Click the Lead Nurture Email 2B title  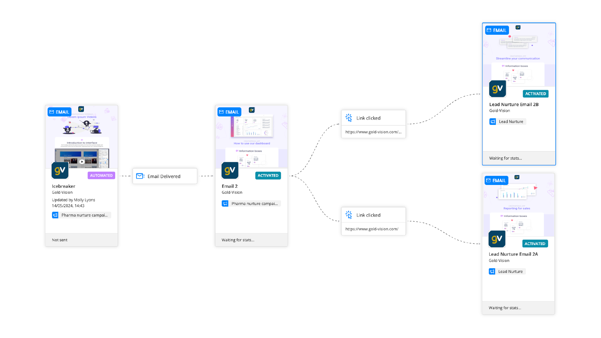tap(514, 105)
